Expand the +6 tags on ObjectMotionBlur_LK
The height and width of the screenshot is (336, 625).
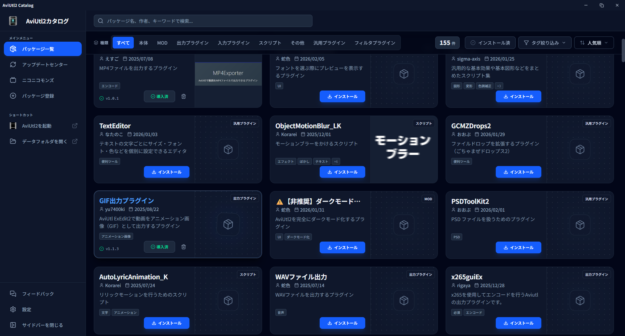tap(336, 161)
